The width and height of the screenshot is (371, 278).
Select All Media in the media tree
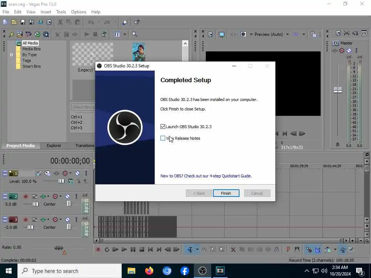click(x=30, y=43)
